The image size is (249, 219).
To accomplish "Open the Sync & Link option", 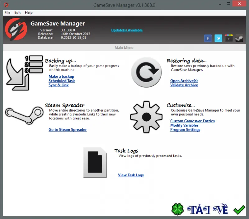I will coord(59,85).
